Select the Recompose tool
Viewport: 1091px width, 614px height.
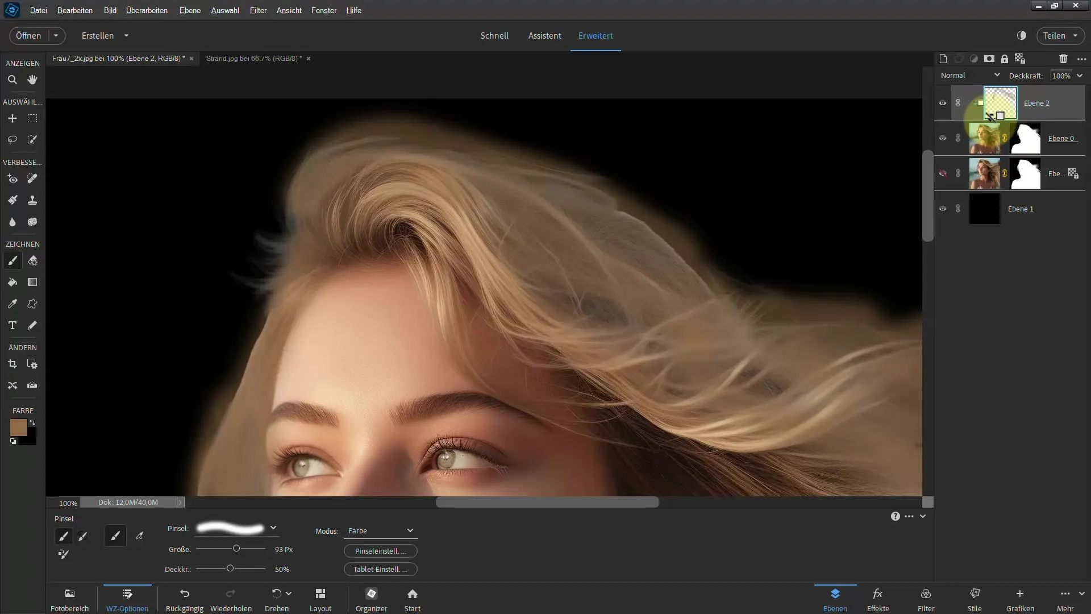point(32,364)
